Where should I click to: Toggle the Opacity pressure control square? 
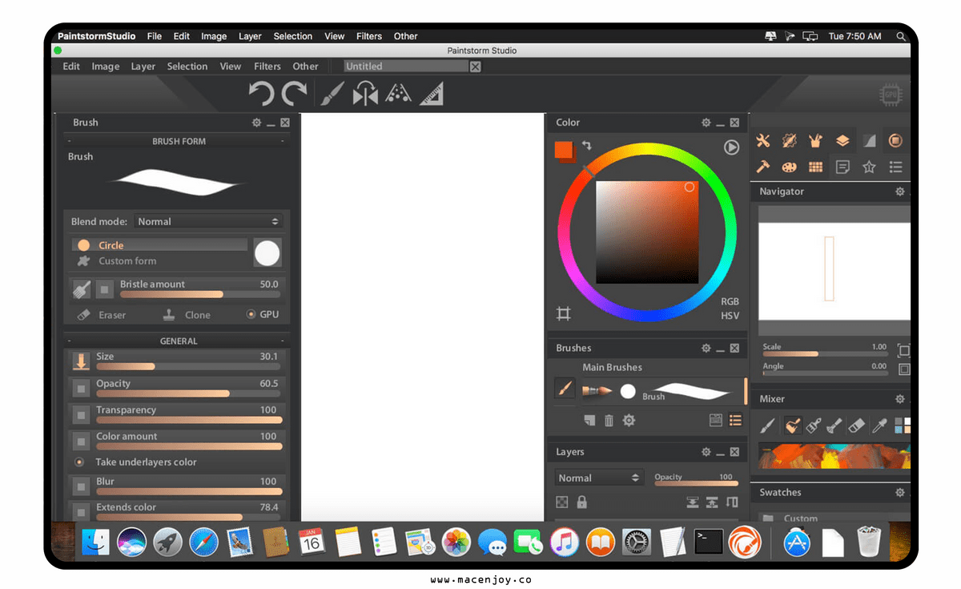click(81, 388)
